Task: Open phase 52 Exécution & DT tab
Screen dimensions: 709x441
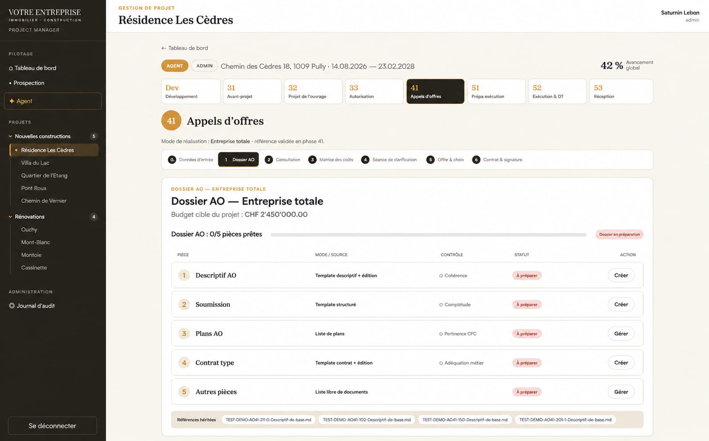Action: 557,91
